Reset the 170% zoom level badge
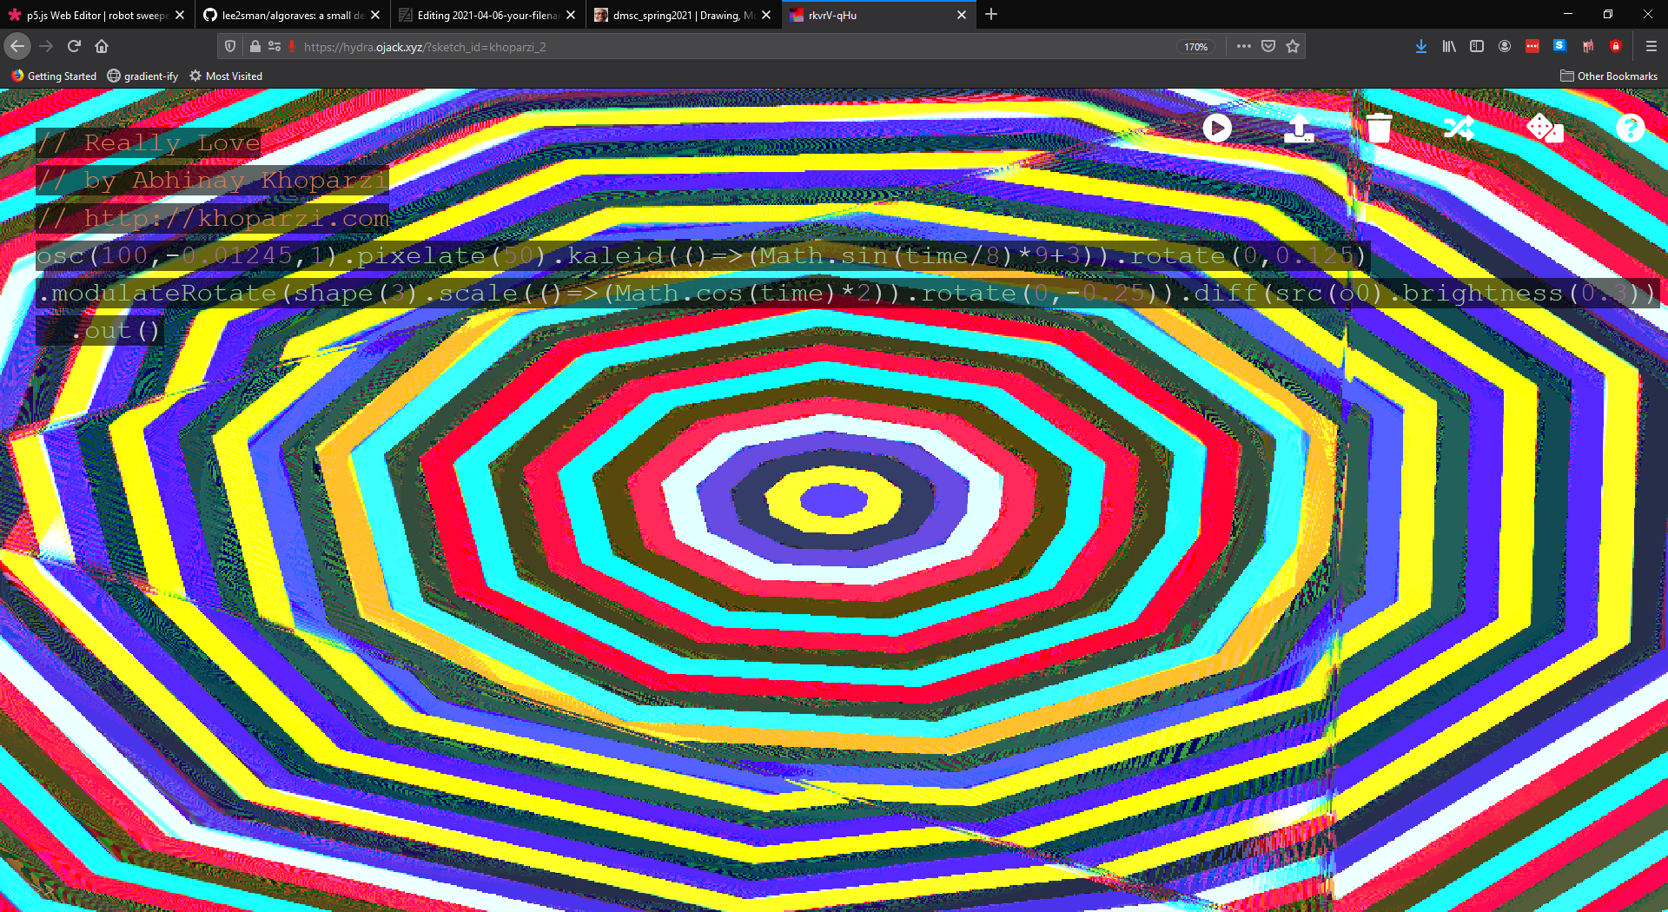This screenshot has width=1668, height=912. (x=1196, y=47)
